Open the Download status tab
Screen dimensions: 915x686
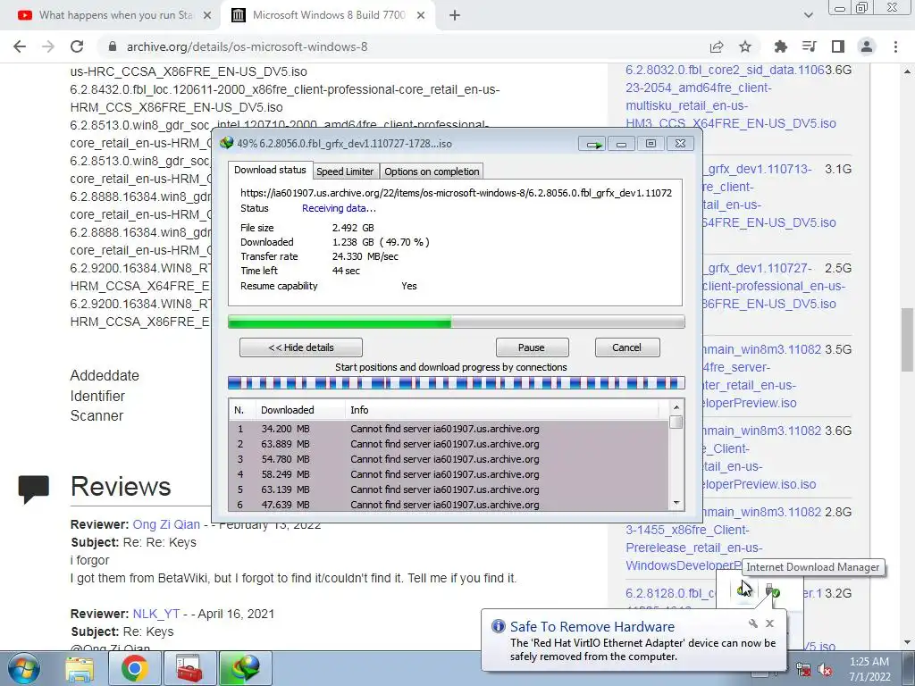[270, 170]
